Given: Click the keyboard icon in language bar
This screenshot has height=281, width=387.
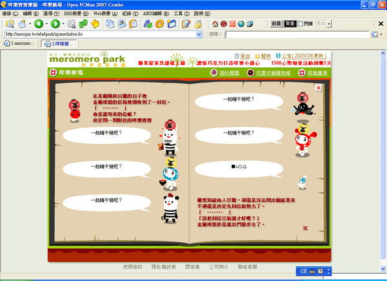Looking at the screenshot, I should pos(312,271).
